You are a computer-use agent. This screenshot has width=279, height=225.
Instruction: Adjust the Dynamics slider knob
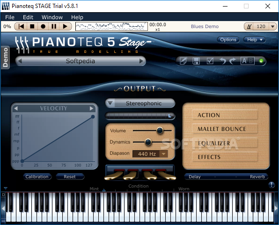coord(148,142)
